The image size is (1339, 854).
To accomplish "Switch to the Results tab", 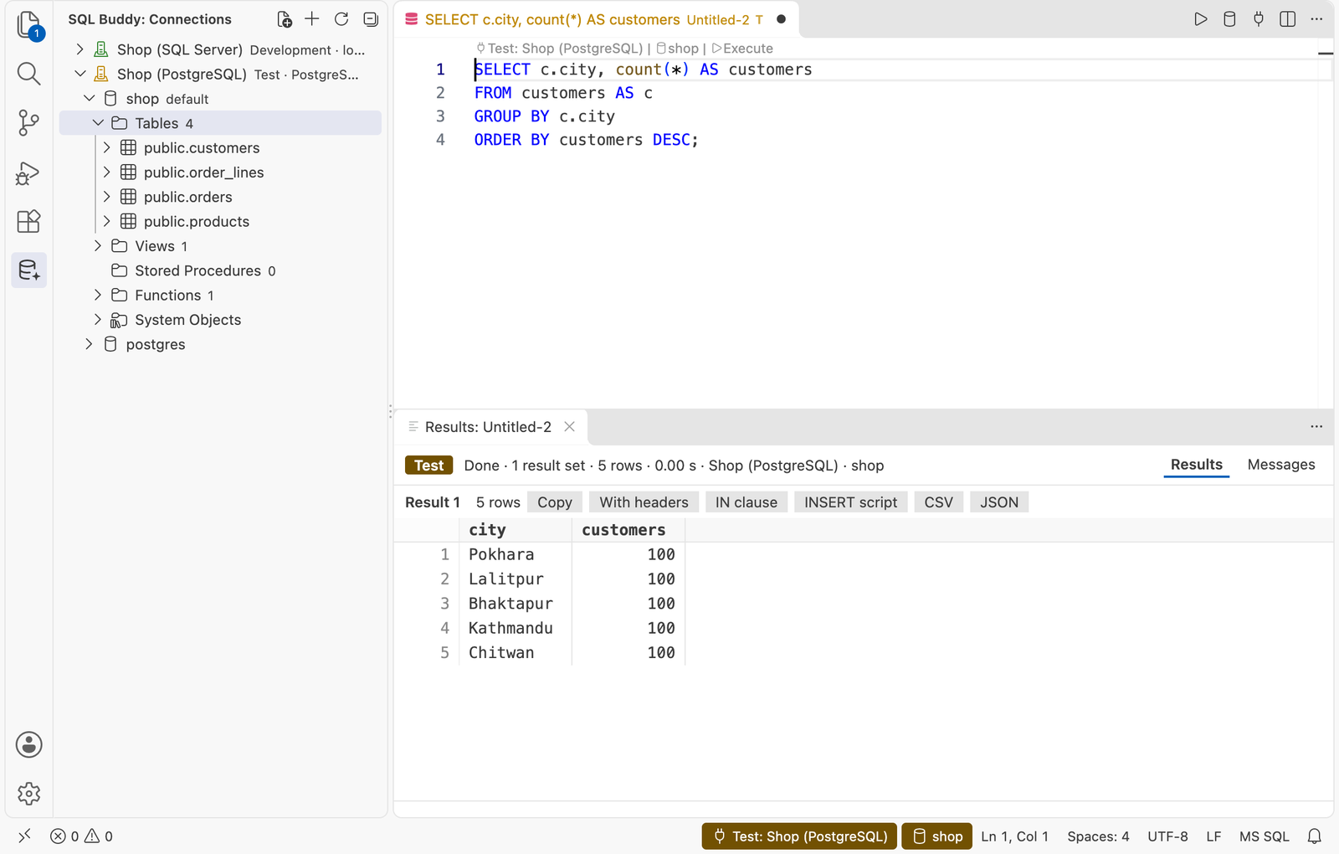I will (1196, 465).
